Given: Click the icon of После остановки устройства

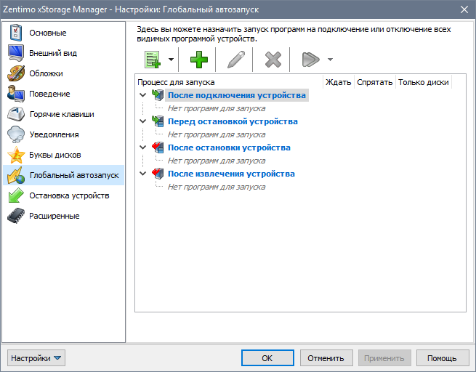Looking at the screenshot, I should tap(158, 147).
